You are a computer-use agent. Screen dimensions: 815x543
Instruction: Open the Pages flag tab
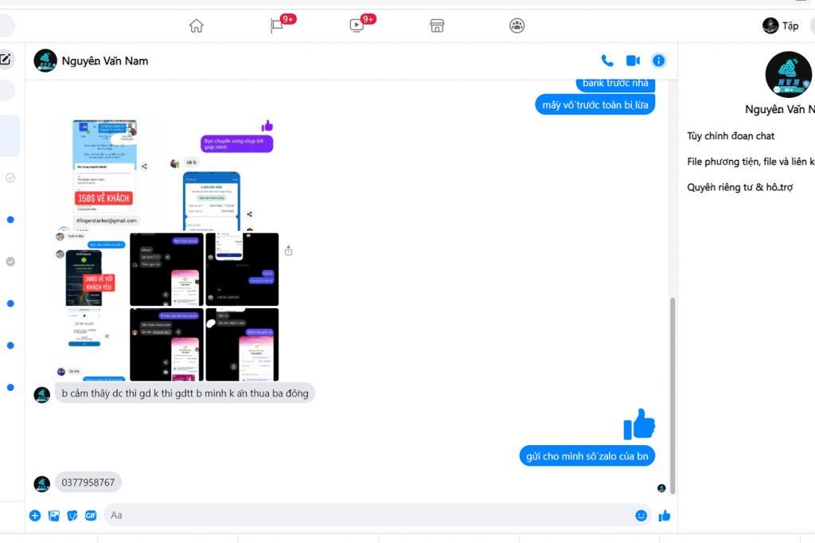(277, 25)
